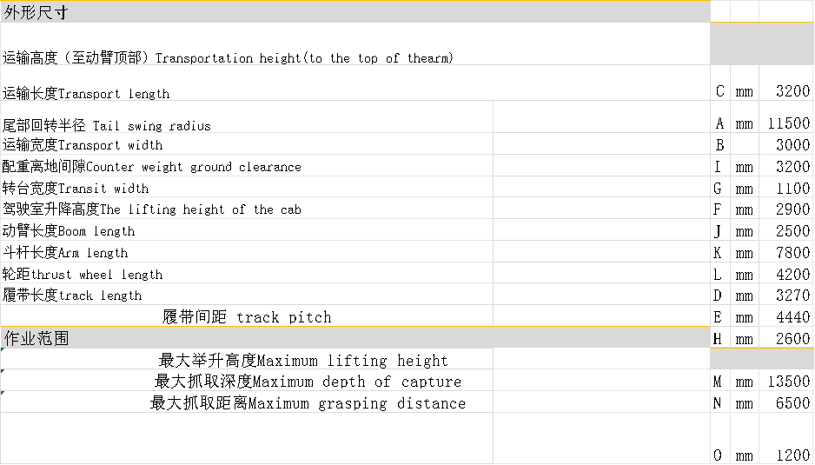Click the Transportation height label cell
Viewport: 815px width, 465px height.
pos(228,57)
